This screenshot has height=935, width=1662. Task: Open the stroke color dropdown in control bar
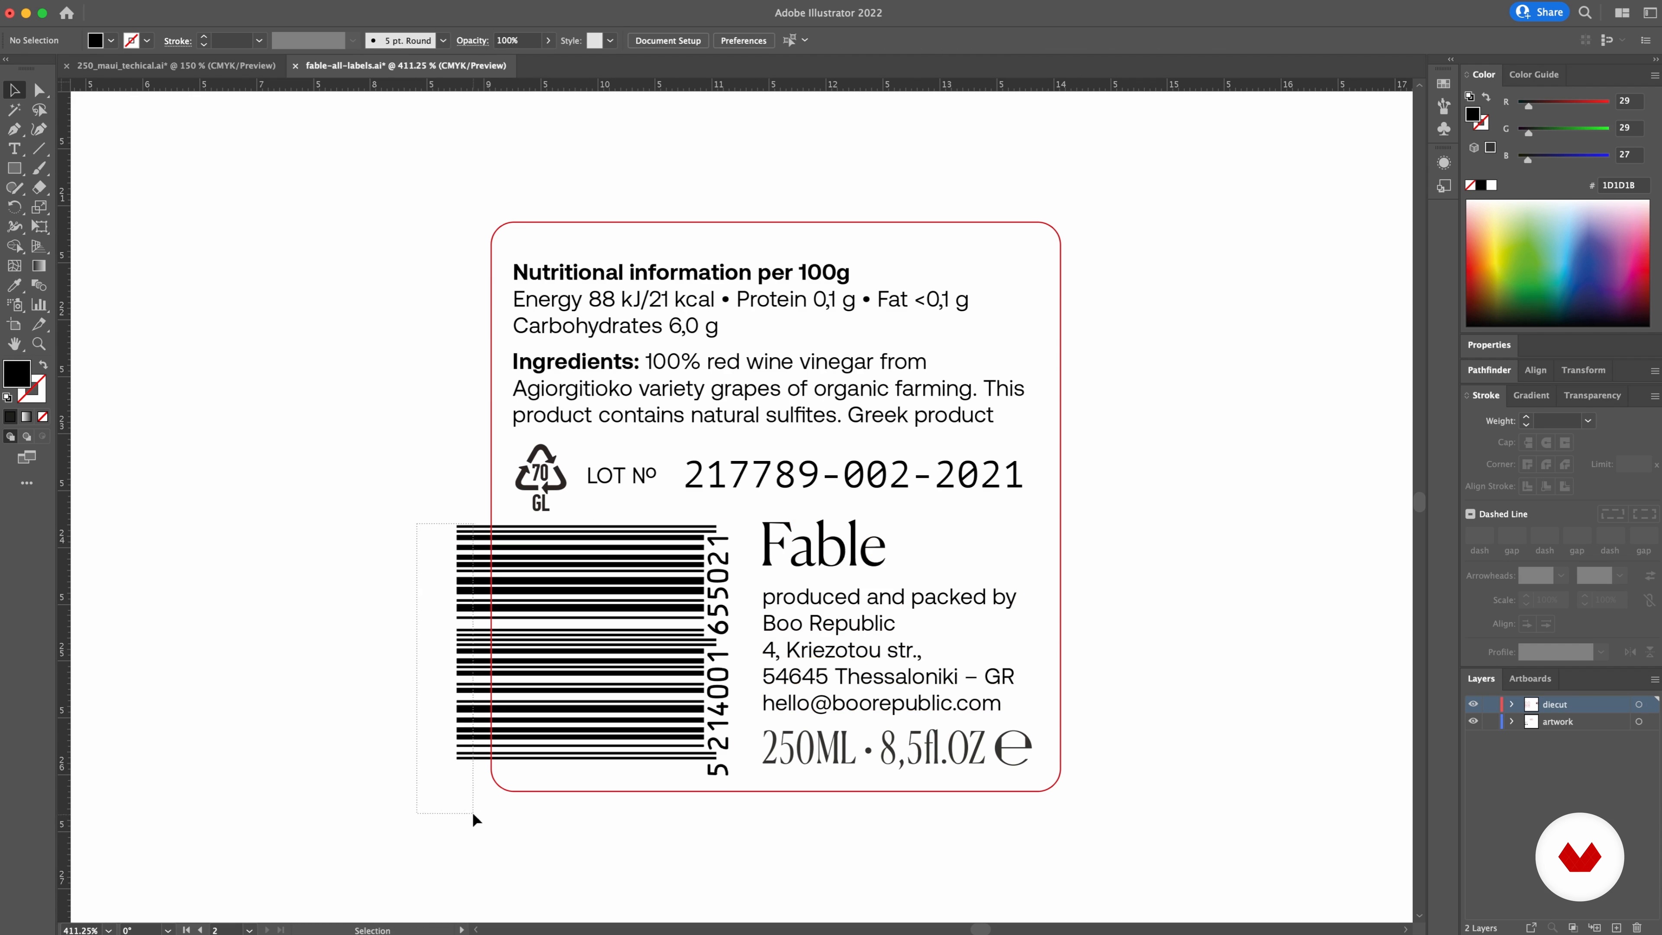(147, 41)
